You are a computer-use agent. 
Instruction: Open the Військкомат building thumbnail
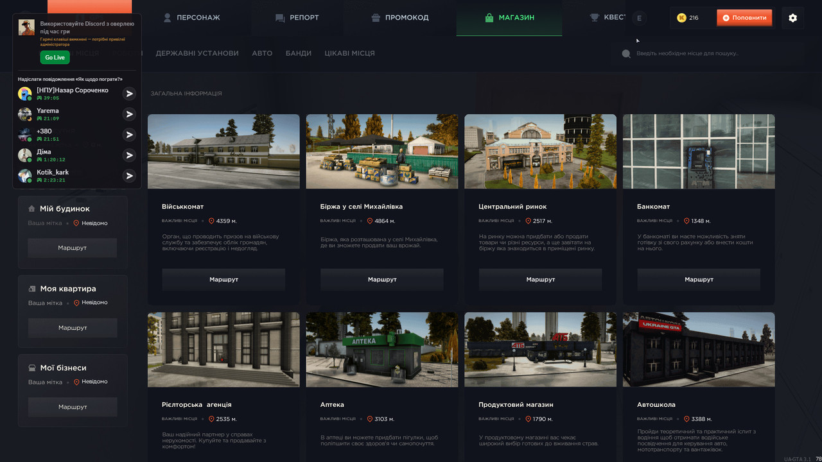(x=223, y=151)
